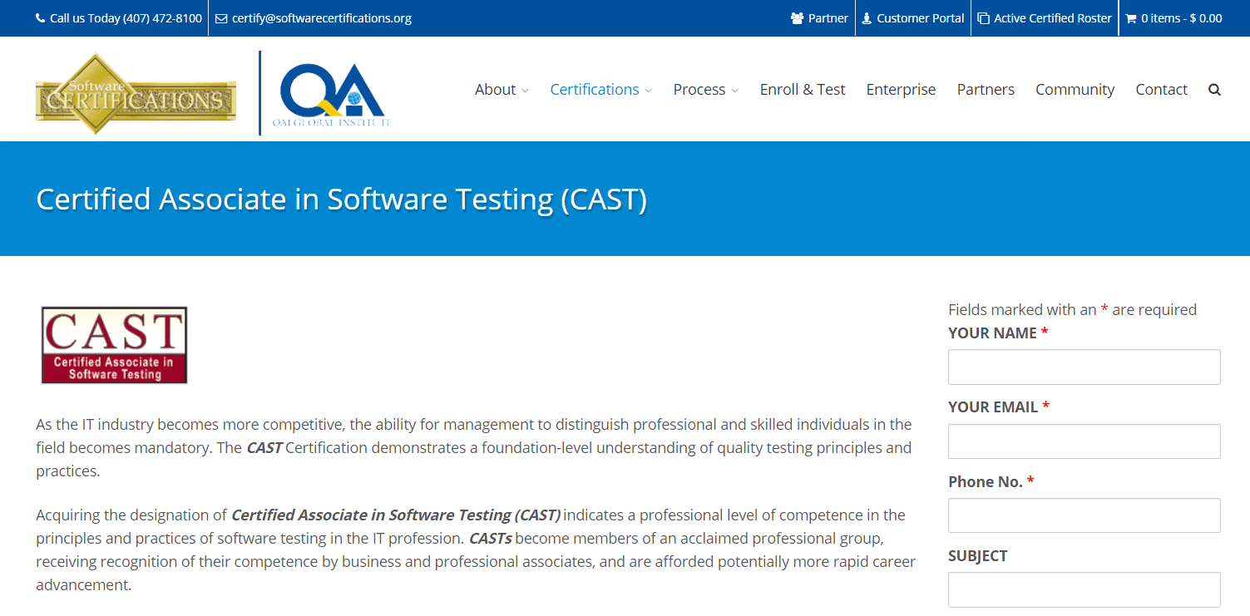The height and width of the screenshot is (616, 1250).
Task: Click the CAST certification badge image
Action: click(x=113, y=344)
